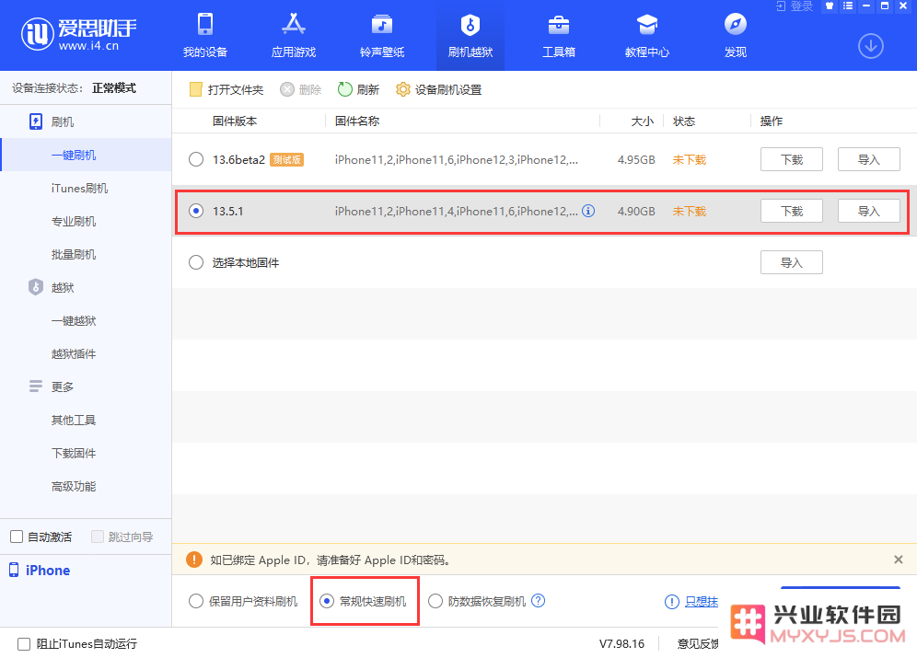Click the 爱思助手 i4 logo
Image resolution: width=917 pixels, height=658 pixels.
pyautogui.click(x=79, y=34)
